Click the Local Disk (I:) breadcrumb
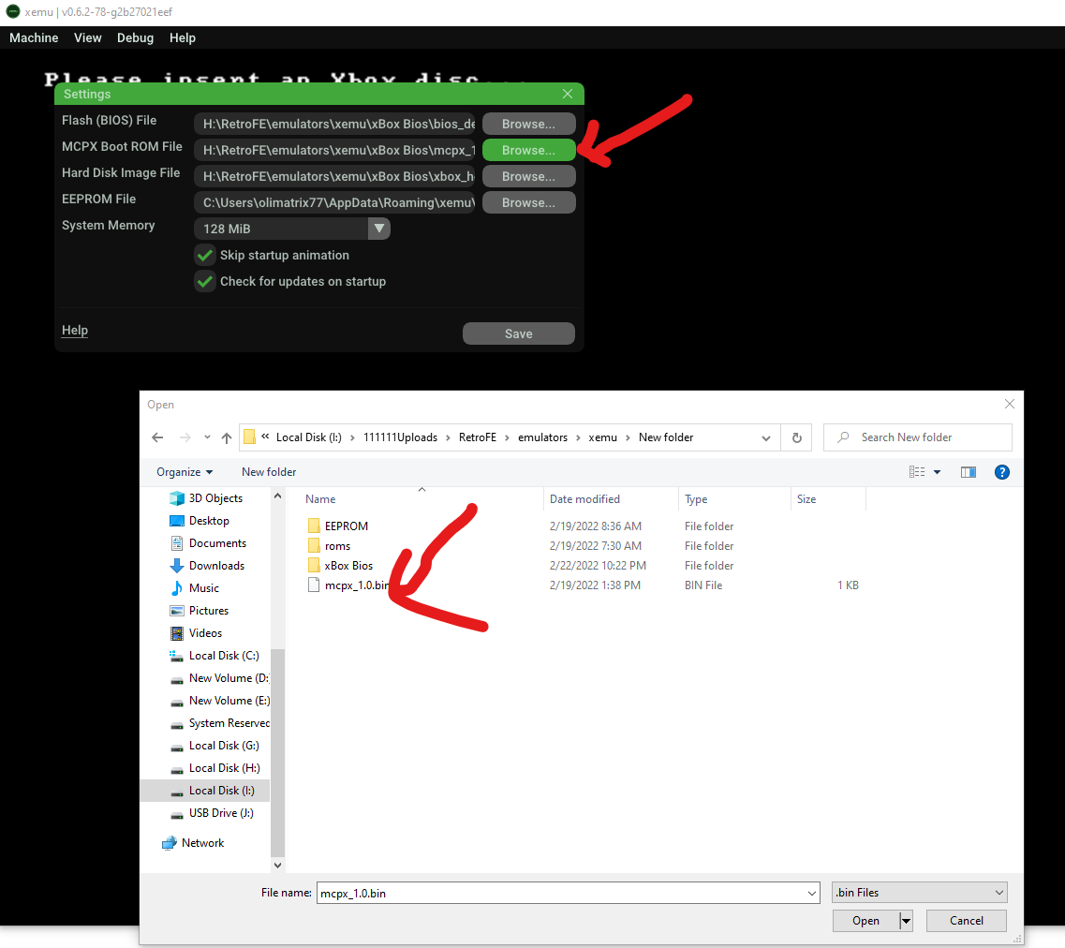Image resolution: width=1065 pixels, height=948 pixels. tap(309, 437)
